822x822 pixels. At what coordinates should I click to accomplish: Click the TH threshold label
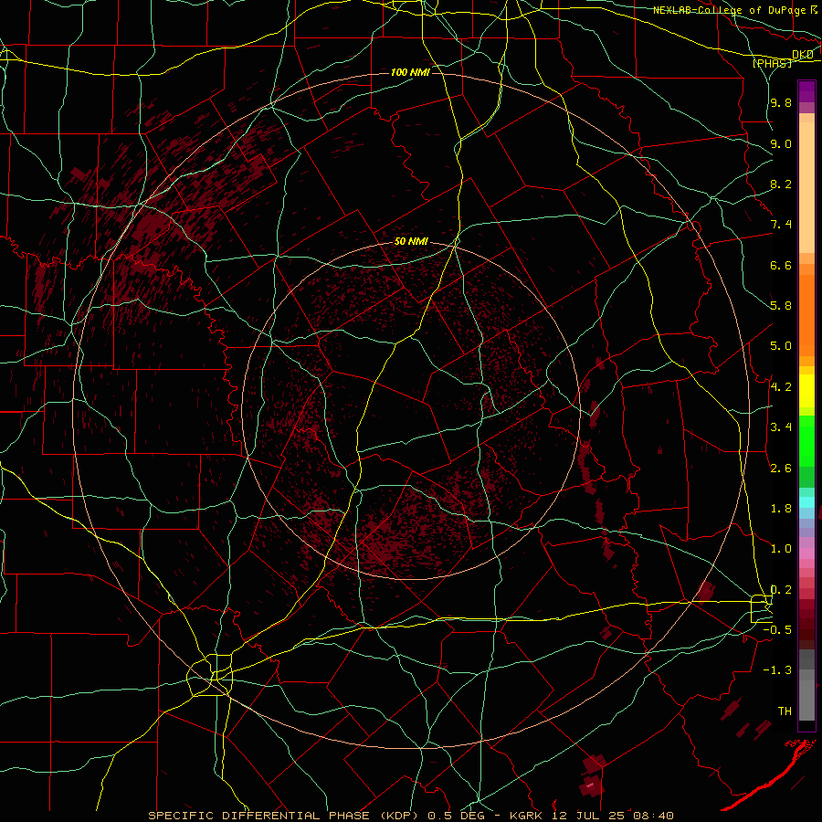point(785,711)
